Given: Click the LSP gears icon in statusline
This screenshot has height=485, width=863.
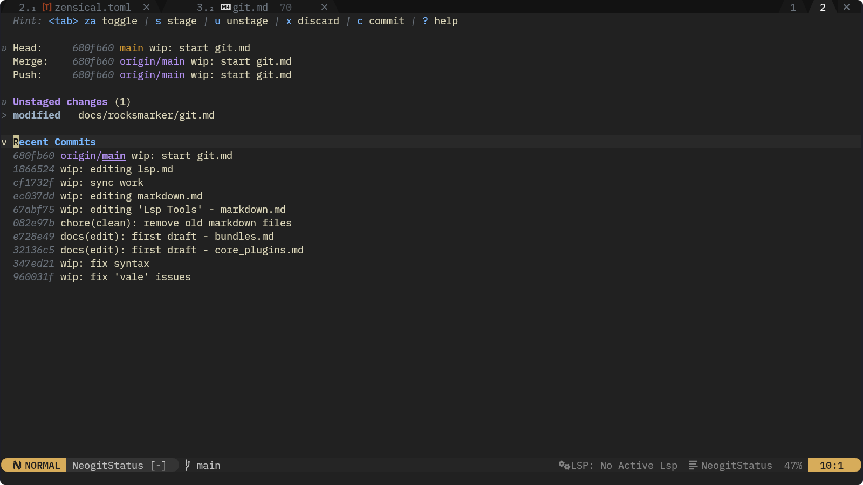Looking at the screenshot, I should 564,465.
